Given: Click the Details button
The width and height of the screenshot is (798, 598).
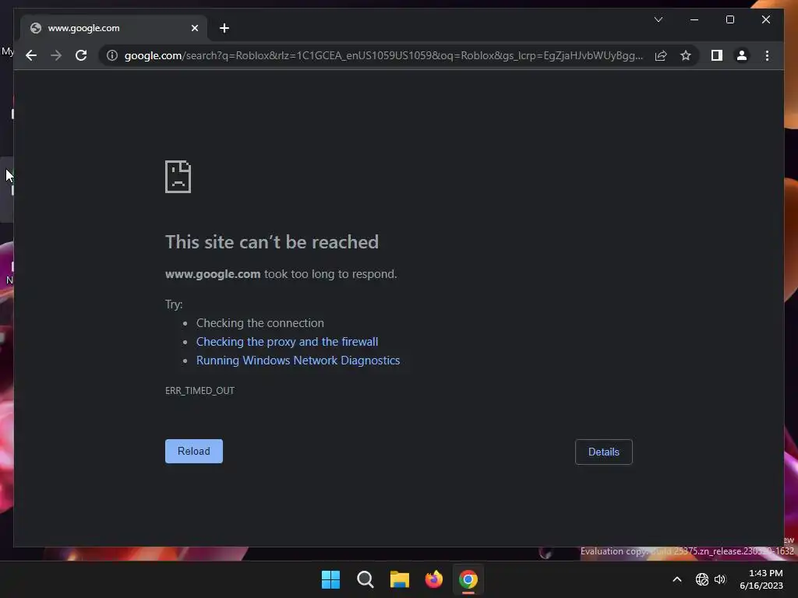Looking at the screenshot, I should pos(604,452).
